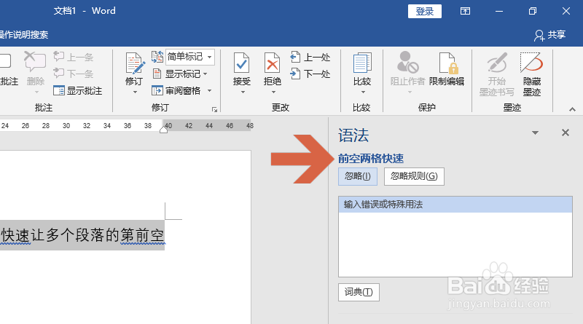Go to the next comment (下一条)
This screenshot has height=324, width=583.
point(74,74)
